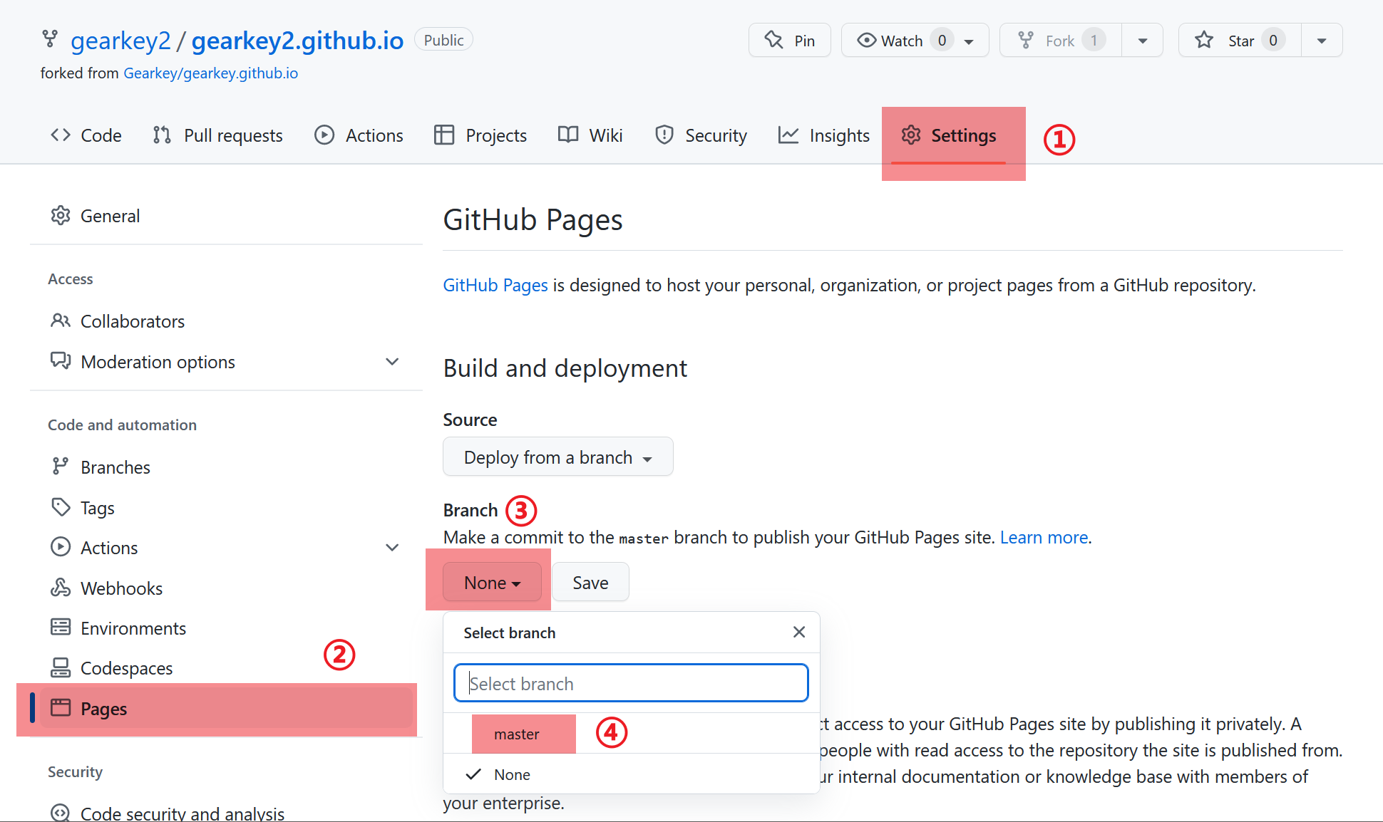Click the code brackets icon on the Code tab
Viewport: 1383px width, 822px height.
click(x=61, y=135)
